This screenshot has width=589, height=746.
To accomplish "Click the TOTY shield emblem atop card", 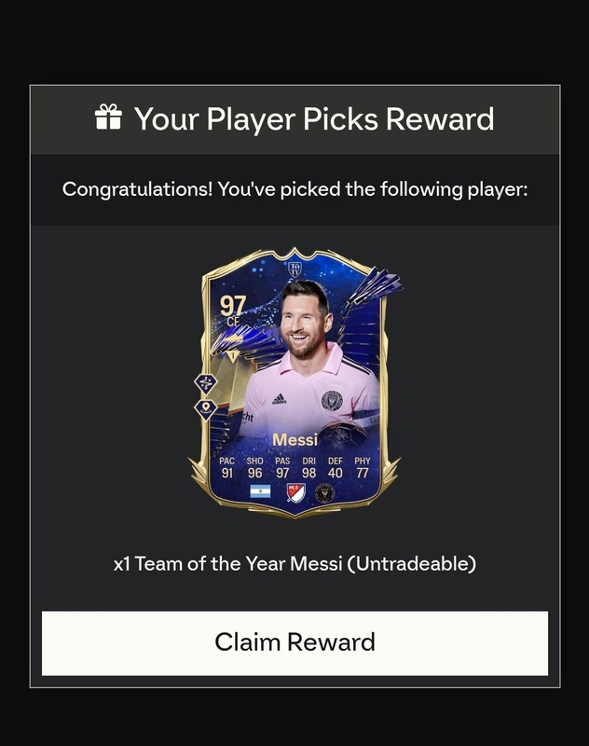I will pyautogui.click(x=294, y=269).
